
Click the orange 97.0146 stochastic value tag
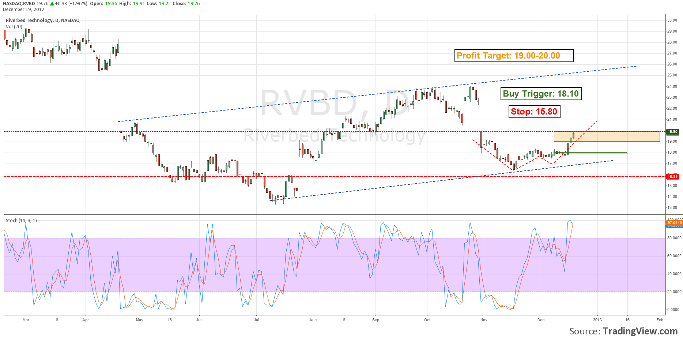[674, 222]
